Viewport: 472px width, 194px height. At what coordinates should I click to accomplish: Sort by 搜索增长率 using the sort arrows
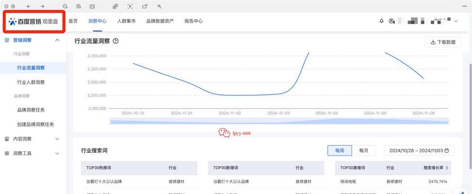pyautogui.click(x=447, y=168)
